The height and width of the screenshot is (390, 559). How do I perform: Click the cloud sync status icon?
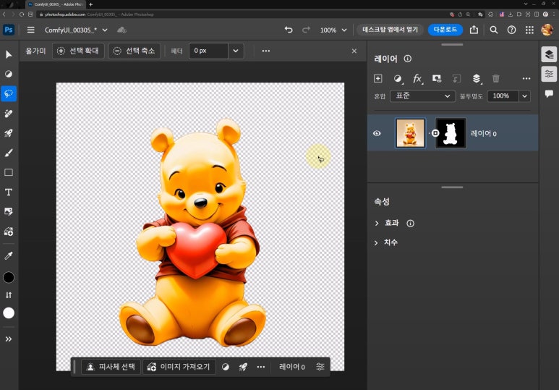(x=122, y=30)
